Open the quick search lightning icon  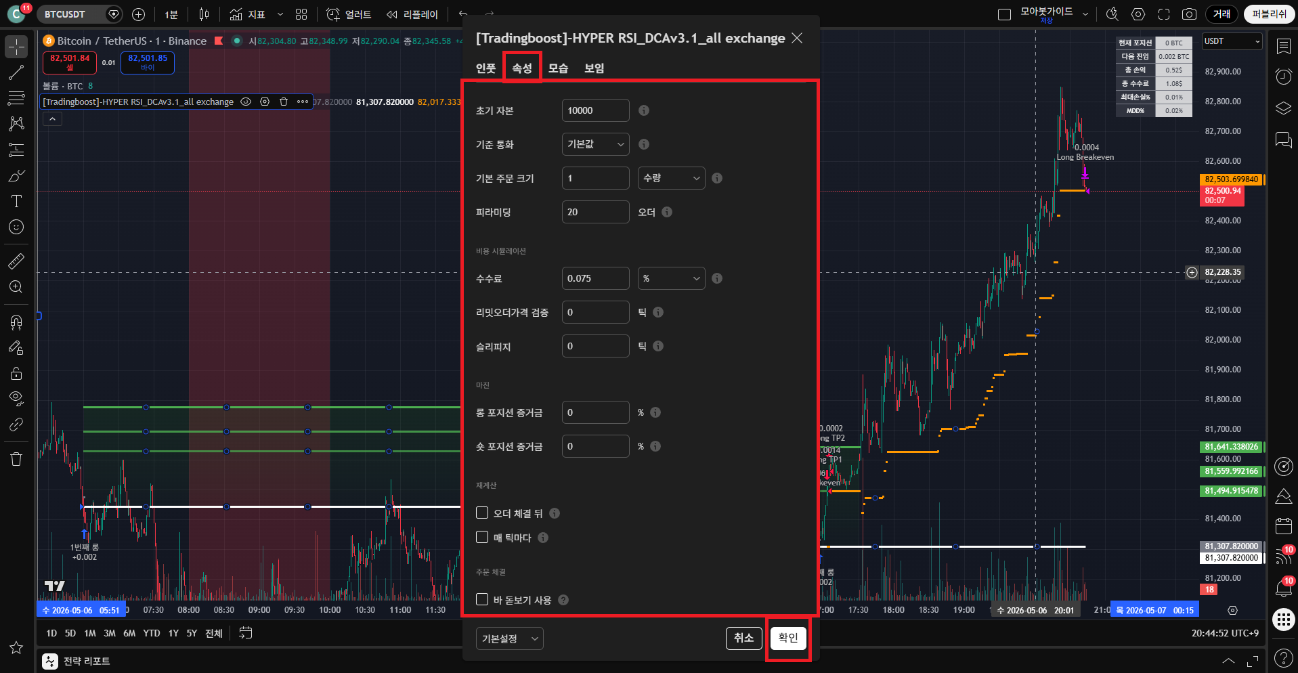(x=1112, y=14)
